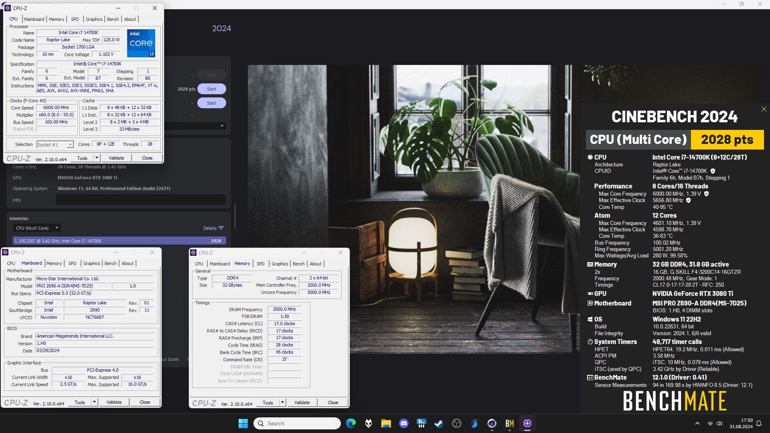Switch to CPU tab in the Memory CPU-Z window
770x433 pixels.
pyautogui.click(x=199, y=264)
